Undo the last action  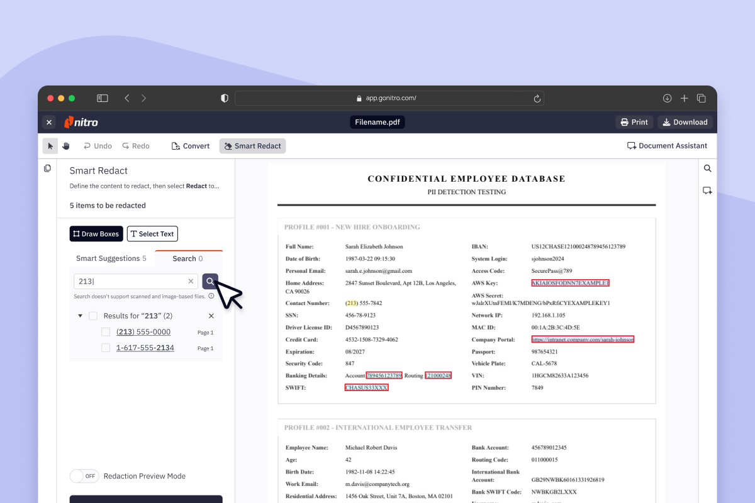click(98, 146)
